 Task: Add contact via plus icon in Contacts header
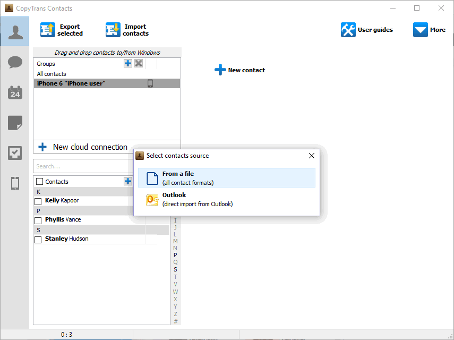click(x=127, y=181)
